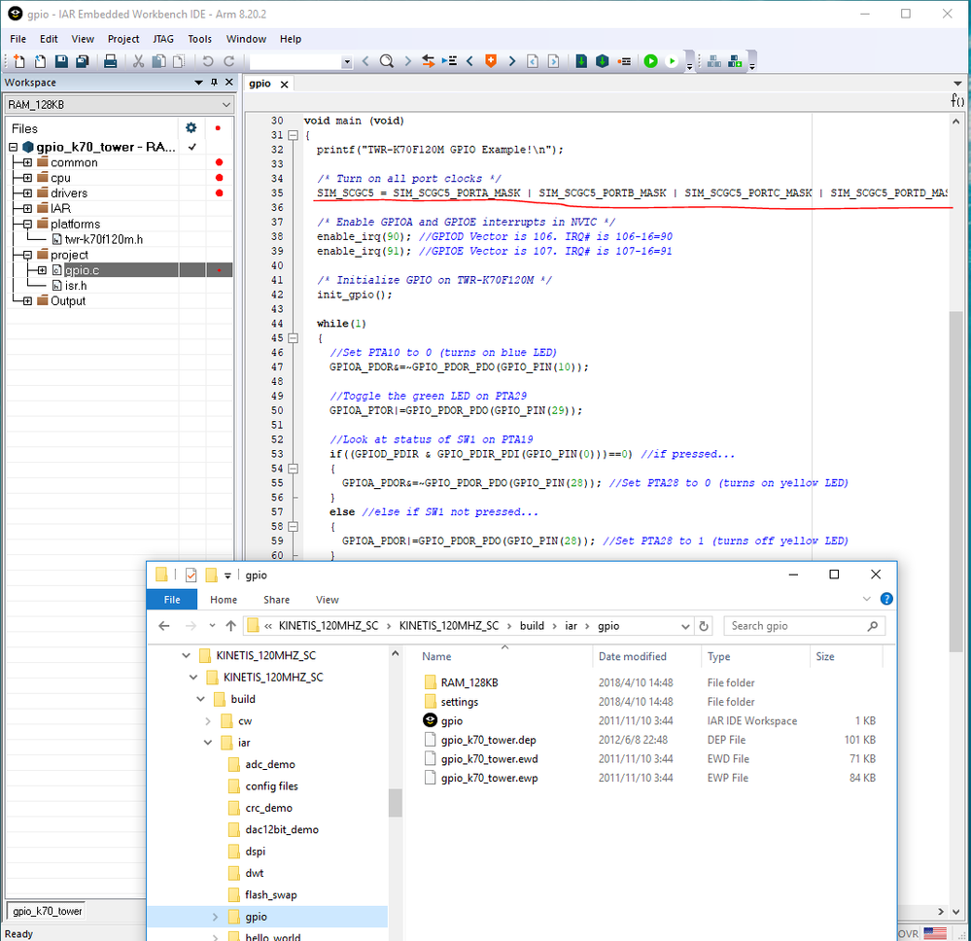
Task: Open the quick search combo box dropdown
Action: coord(347,62)
